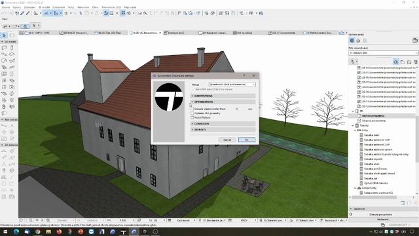Click the highlighted clone folder icon in the navigator
Viewport: 419px width, 236px height.
tap(395, 62)
